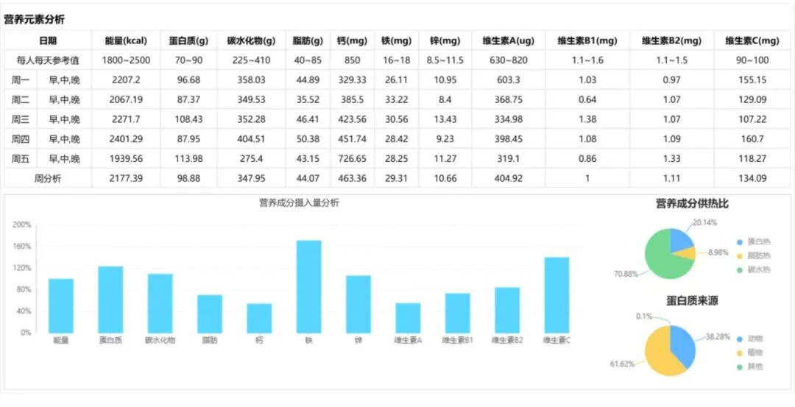Image resolution: width=795 pixels, height=407 pixels.
Task: Click the 维生素A bar in the chart
Action: tap(408, 318)
